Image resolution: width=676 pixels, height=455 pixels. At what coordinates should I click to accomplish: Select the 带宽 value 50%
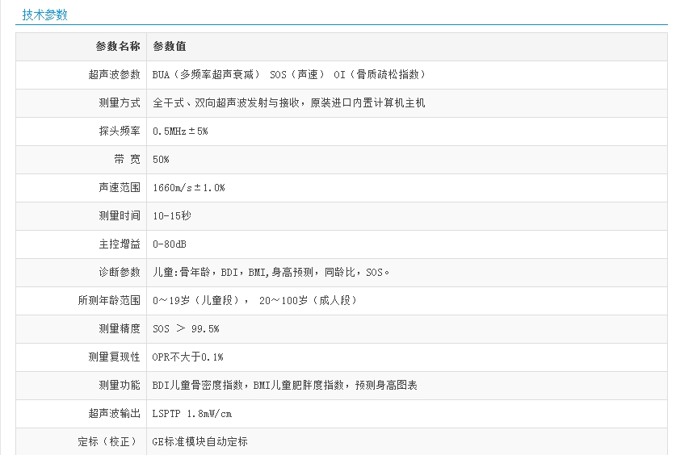tap(161, 159)
